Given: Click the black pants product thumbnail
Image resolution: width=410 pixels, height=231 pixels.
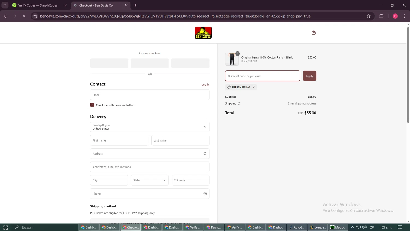Looking at the screenshot, I should point(232,59).
